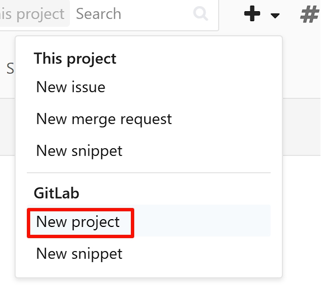This screenshot has height=303, width=321.
Task: Click the hash icon beside the plus menu
Action: point(310,15)
